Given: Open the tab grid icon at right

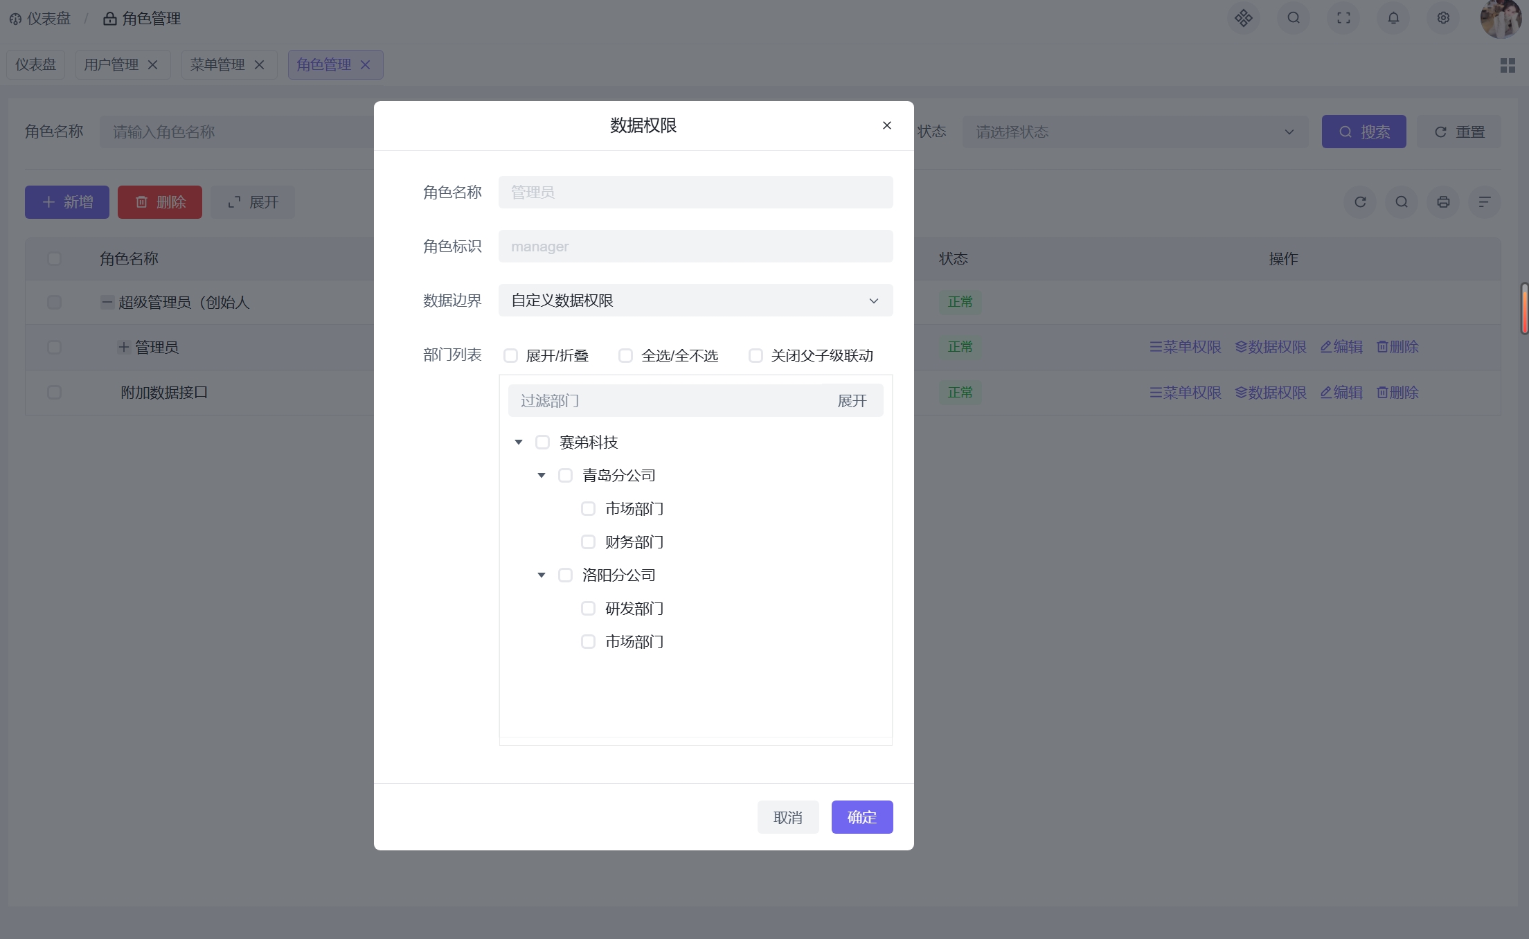Looking at the screenshot, I should coord(1508,65).
